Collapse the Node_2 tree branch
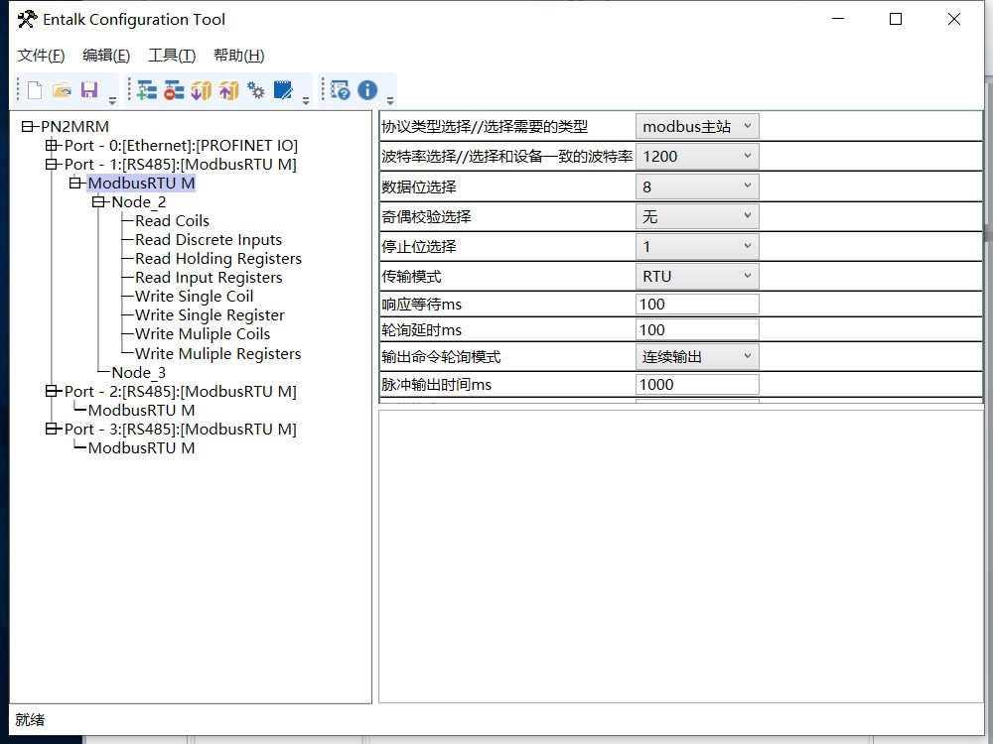Screen dimensions: 993x744 (x=98, y=202)
